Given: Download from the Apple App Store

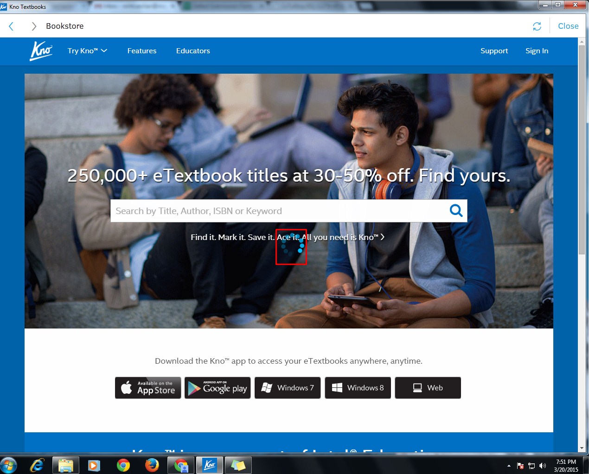Looking at the screenshot, I should [148, 388].
